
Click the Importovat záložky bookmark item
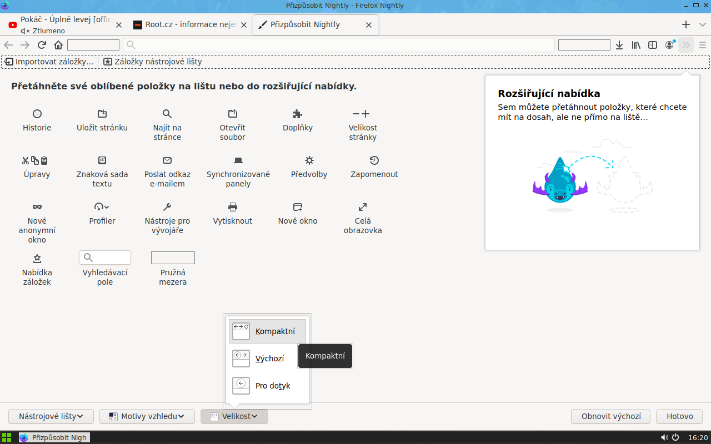49,62
